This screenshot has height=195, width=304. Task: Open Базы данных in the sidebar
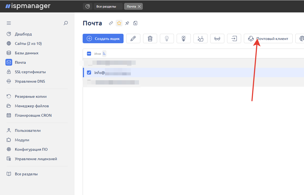click(27, 53)
